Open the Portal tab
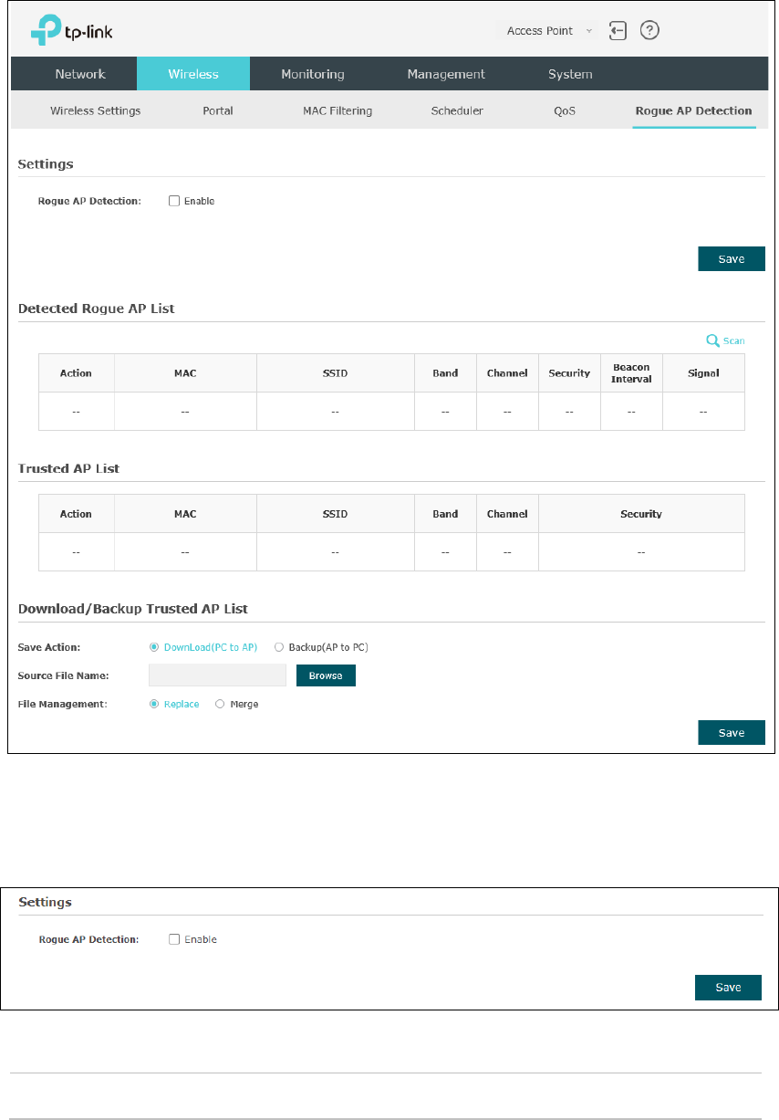The height and width of the screenshot is (1120, 779). point(218,110)
